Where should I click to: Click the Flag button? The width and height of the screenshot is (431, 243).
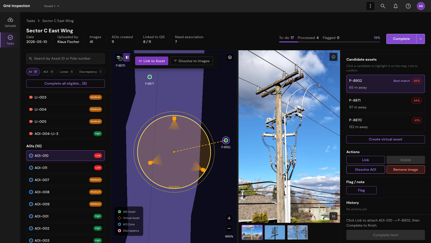click(362, 190)
